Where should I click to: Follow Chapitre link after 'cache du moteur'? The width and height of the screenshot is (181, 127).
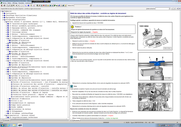coord(93,41)
